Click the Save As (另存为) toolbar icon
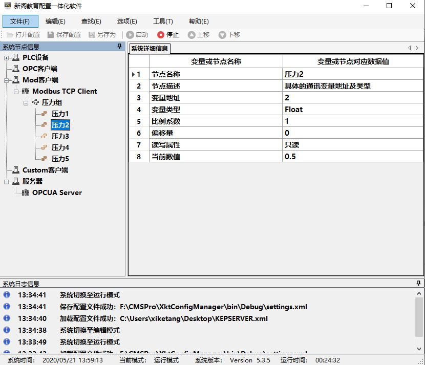The height and width of the screenshot is (365, 425). click(x=92, y=35)
